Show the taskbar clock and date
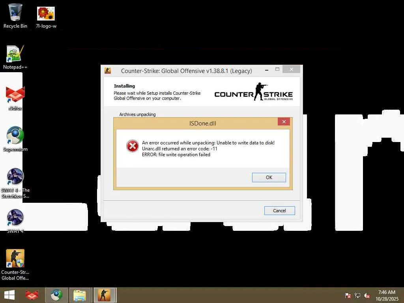Viewport: 404px width, 303px height. [387, 296]
